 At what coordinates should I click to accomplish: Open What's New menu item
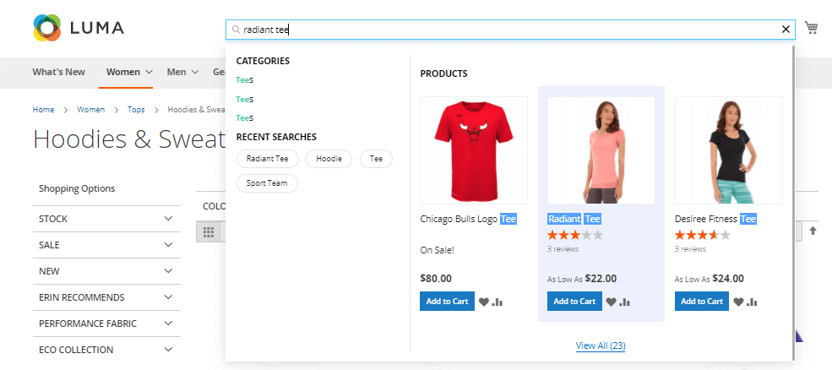point(58,72)
